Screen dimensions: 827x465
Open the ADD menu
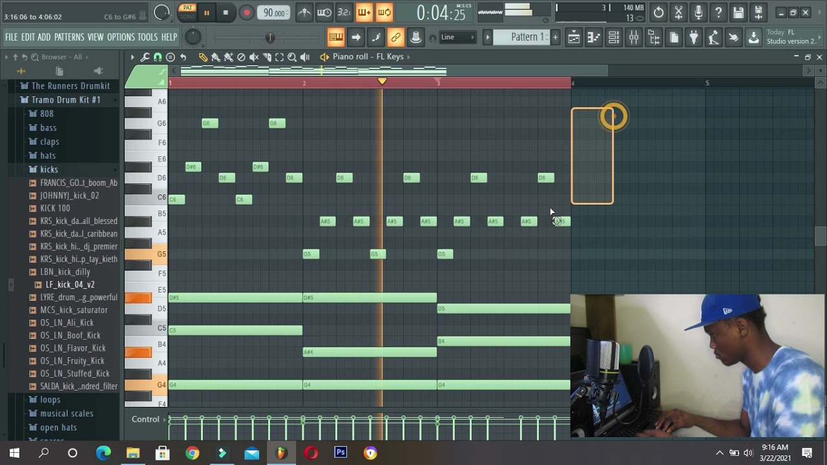pos(44,37)
